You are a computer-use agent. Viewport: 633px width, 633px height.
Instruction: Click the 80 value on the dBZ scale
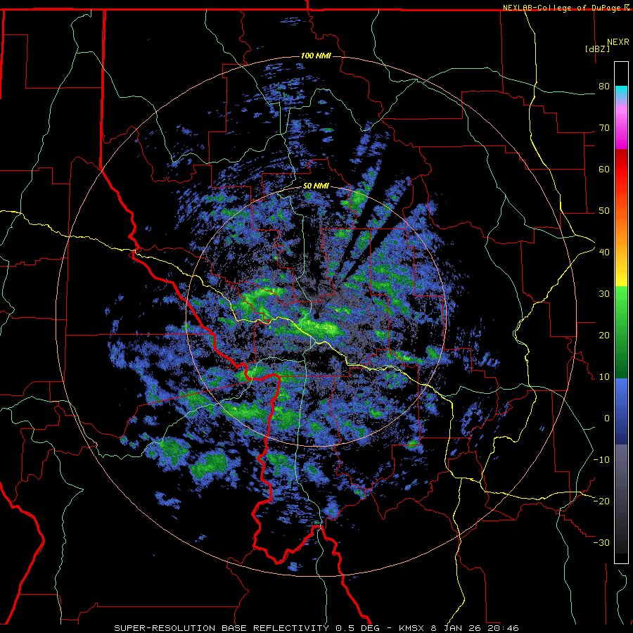tap(604, 87)
